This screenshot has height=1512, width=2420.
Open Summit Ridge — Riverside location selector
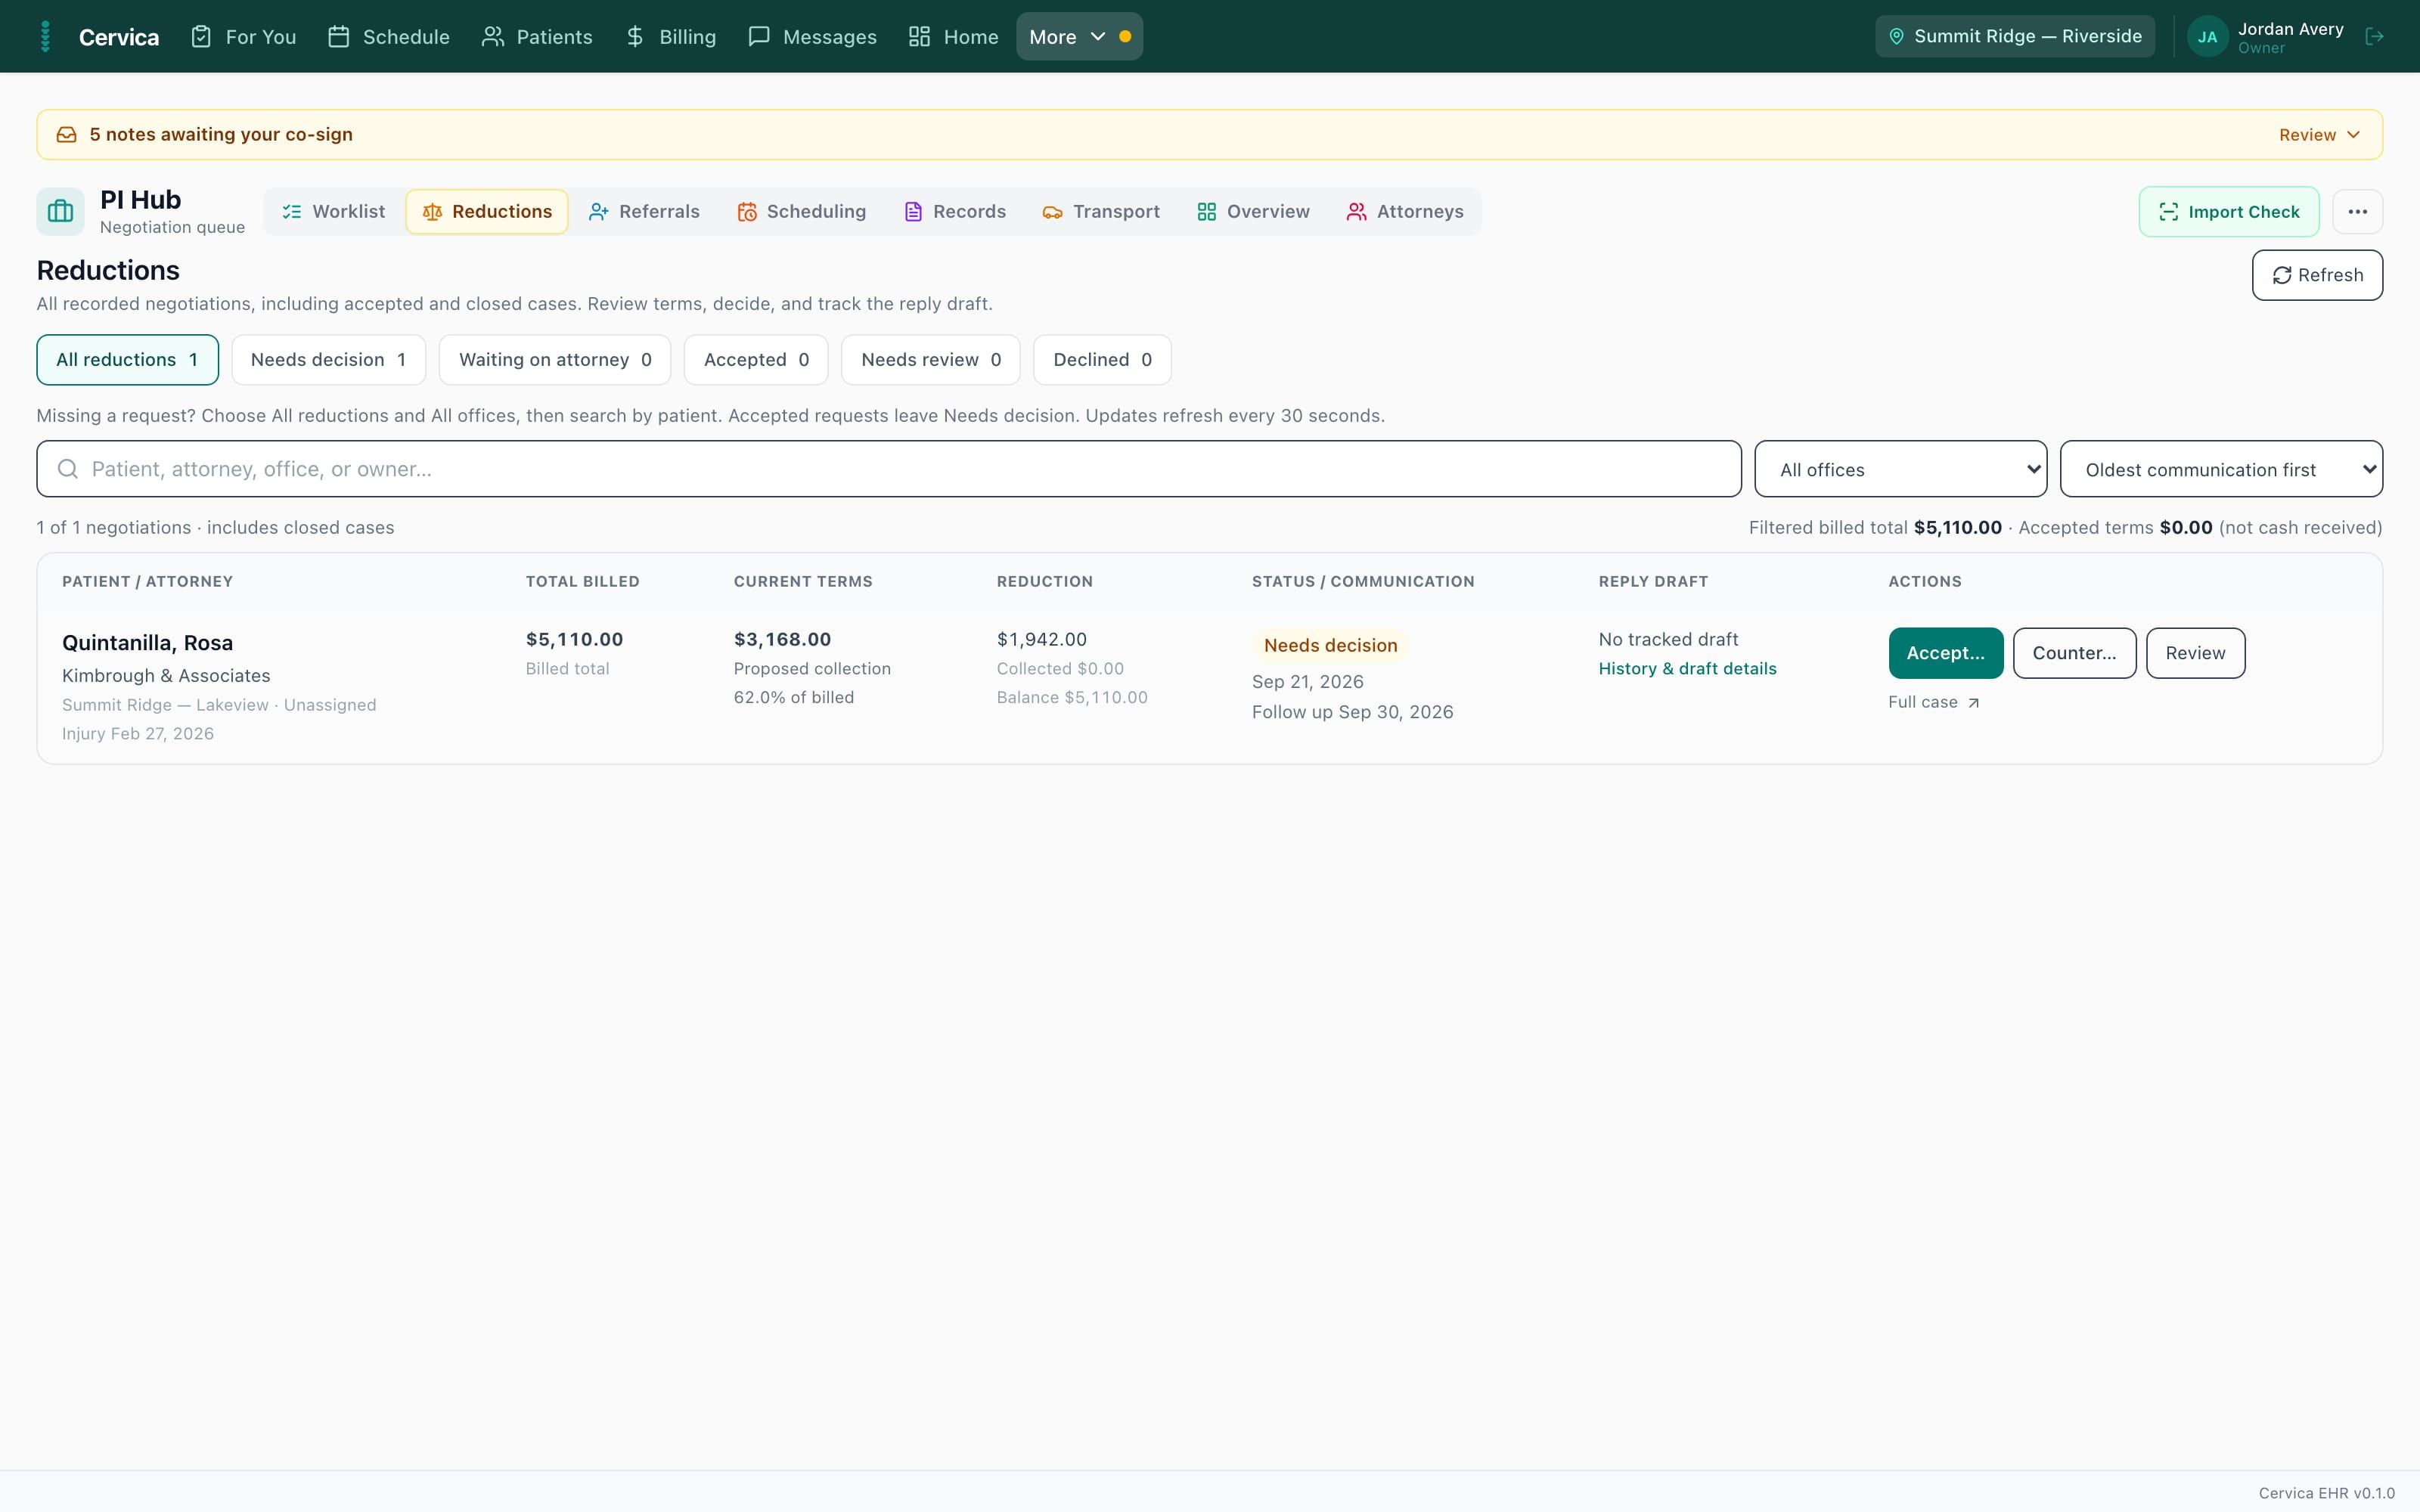(x=2015, y=37)
